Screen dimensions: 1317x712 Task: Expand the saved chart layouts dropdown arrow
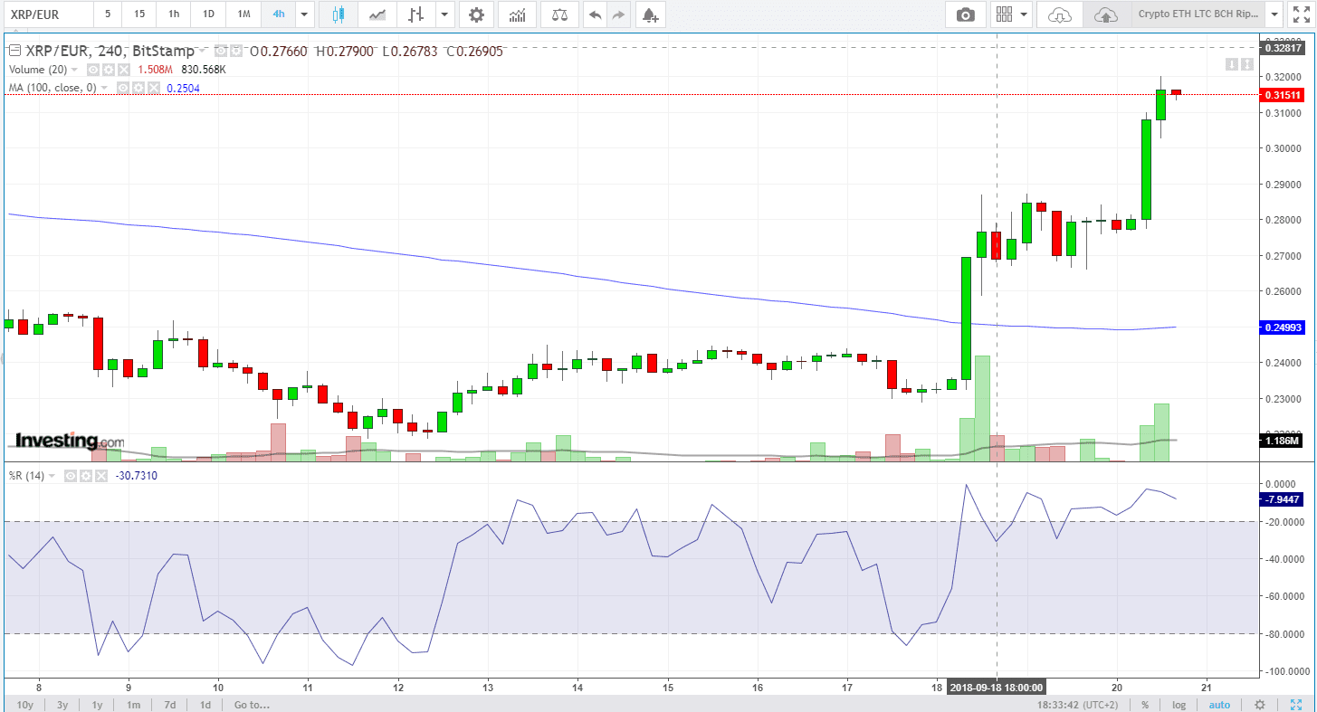point(1274,14)
